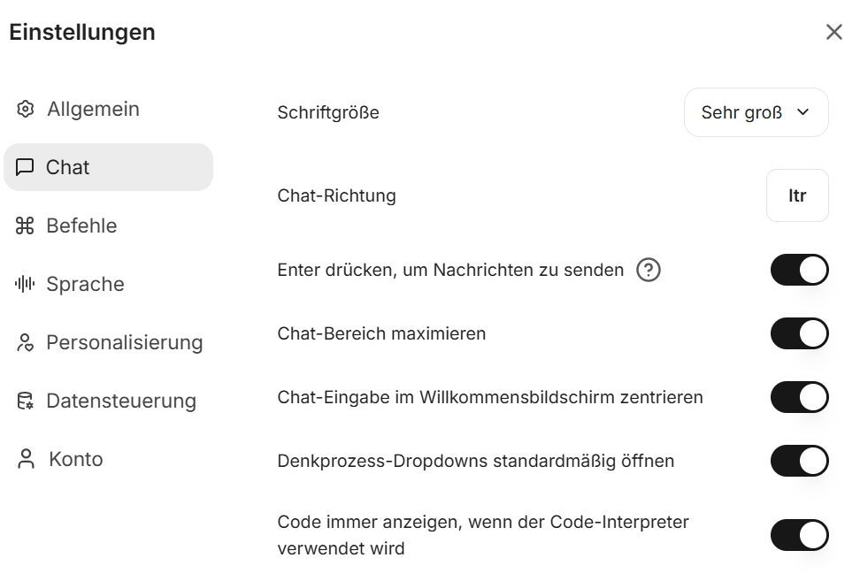Open the Schriftgröße dropdown
Screen dimensions: 860x581
(x=756, y=113)
